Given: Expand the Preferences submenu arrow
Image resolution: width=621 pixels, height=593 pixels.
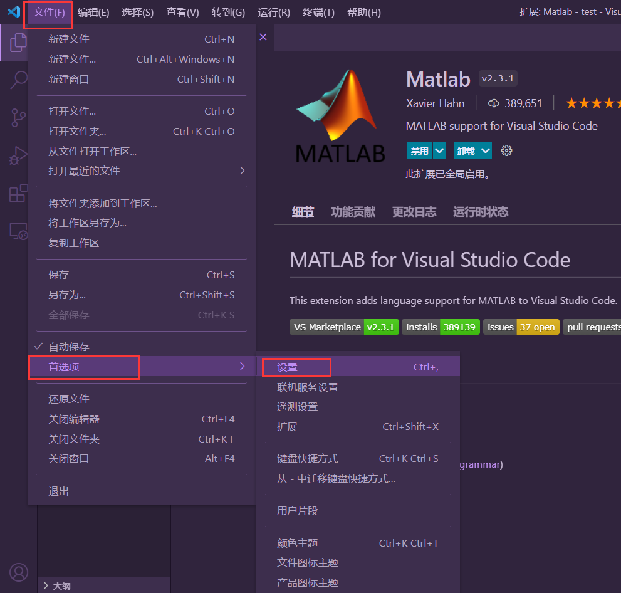Looking at the screenshot, I should pyautogui.click(x=243, y=367).
